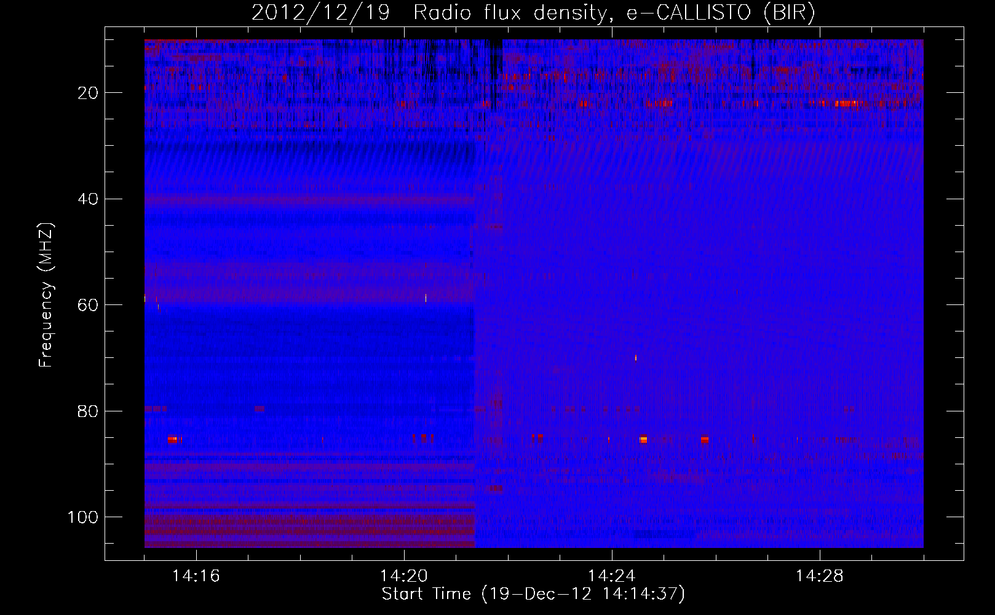Click the '80' frequency tick label
The width and height of the screenshot is (995, 615).
(x=89, y=411)
